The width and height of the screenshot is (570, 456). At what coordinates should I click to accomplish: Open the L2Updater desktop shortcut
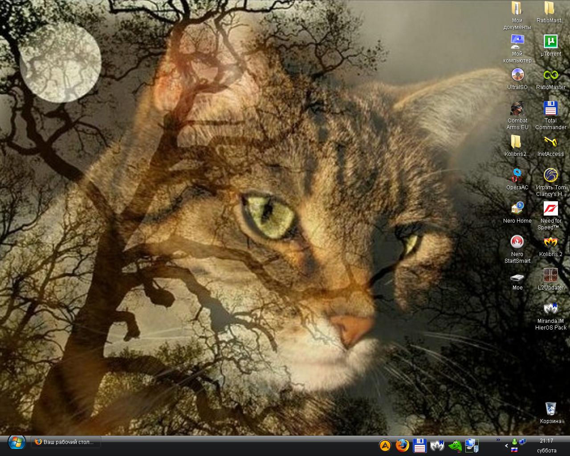coord(550,276)
